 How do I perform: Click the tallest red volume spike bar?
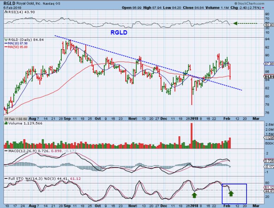(x=192, y=136)
